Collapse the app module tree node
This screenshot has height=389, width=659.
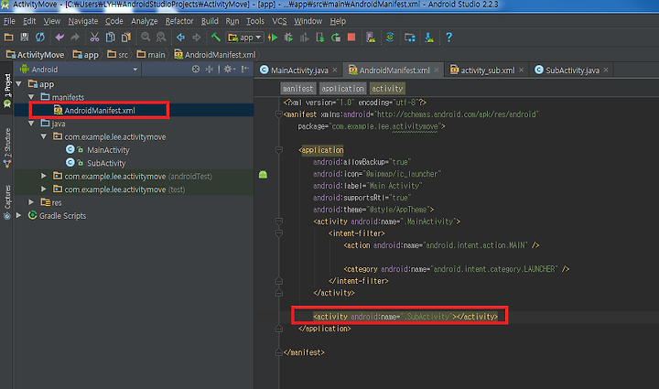tap(19, 84)
